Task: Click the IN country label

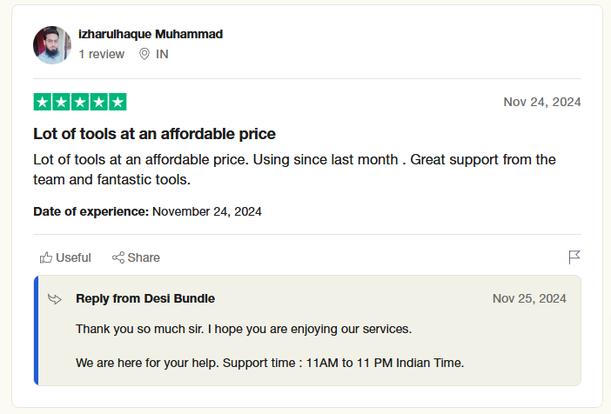Action: point(162,54)
